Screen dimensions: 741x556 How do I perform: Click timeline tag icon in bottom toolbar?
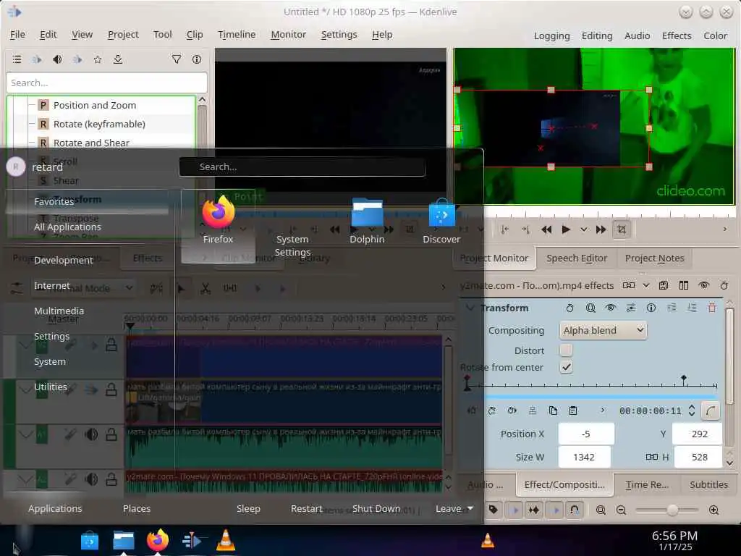click(494, 510)
